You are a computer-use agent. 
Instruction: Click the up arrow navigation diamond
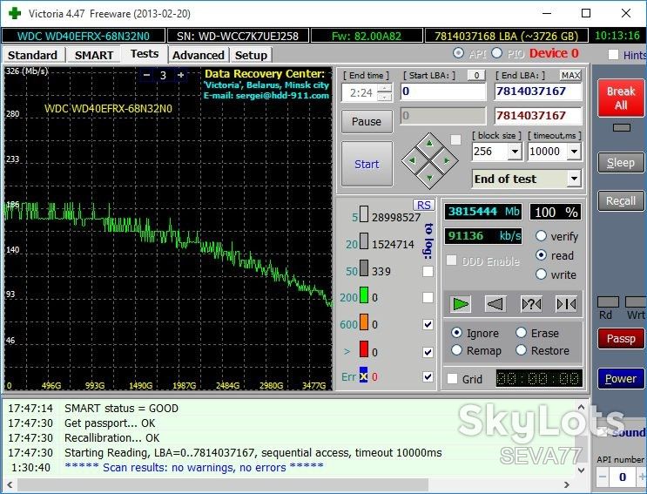(429, 144)
